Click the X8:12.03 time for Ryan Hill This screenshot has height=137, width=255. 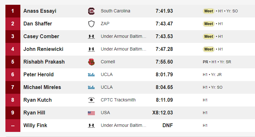163,113
